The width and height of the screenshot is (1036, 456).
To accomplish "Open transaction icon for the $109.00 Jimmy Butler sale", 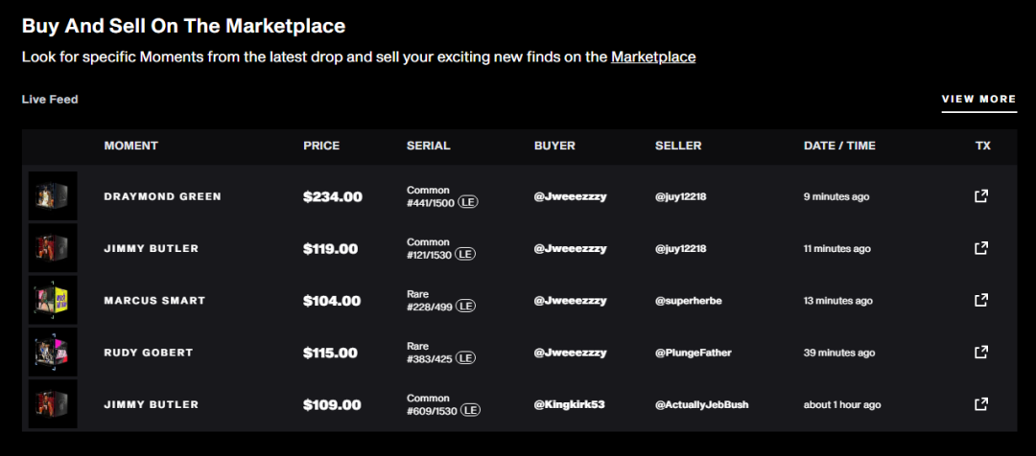I will [981, 404].
